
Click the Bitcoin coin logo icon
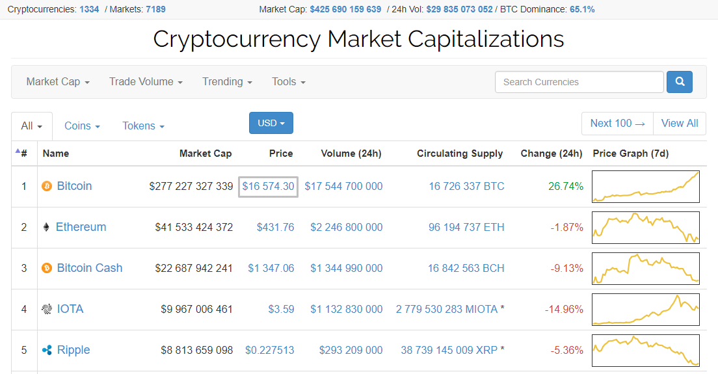tap(47, 187)
